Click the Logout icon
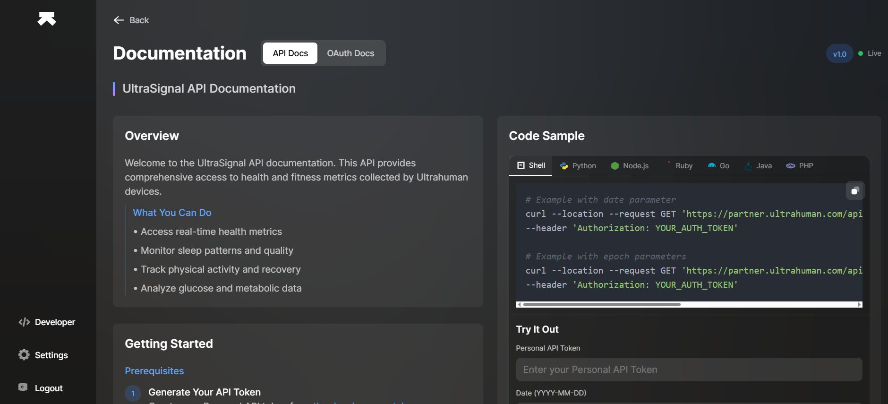 click(23, 387)
